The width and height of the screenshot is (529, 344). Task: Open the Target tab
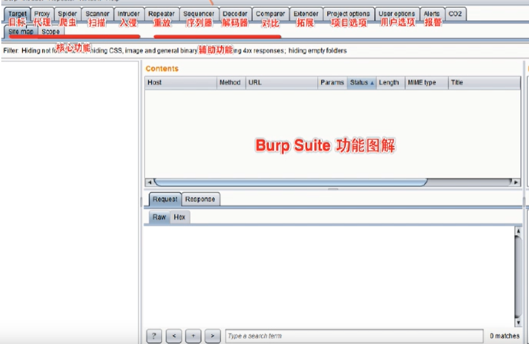click(17, 14)
